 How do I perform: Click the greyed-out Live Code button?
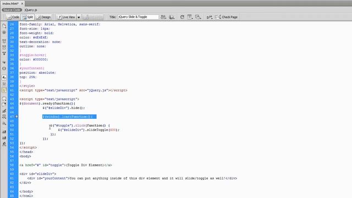point(93,17)
